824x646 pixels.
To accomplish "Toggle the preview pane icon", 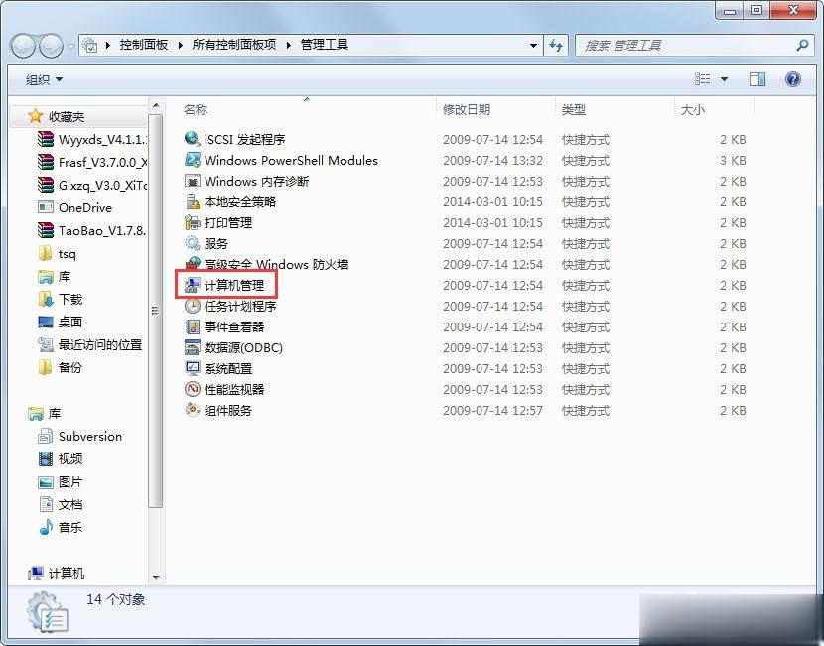I will 756,79.
